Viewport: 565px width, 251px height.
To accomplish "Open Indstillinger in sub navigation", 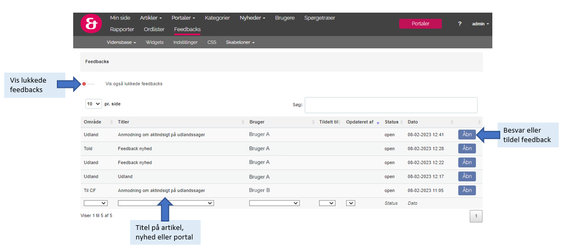I will pyautogui.click(x=185, y=42).
